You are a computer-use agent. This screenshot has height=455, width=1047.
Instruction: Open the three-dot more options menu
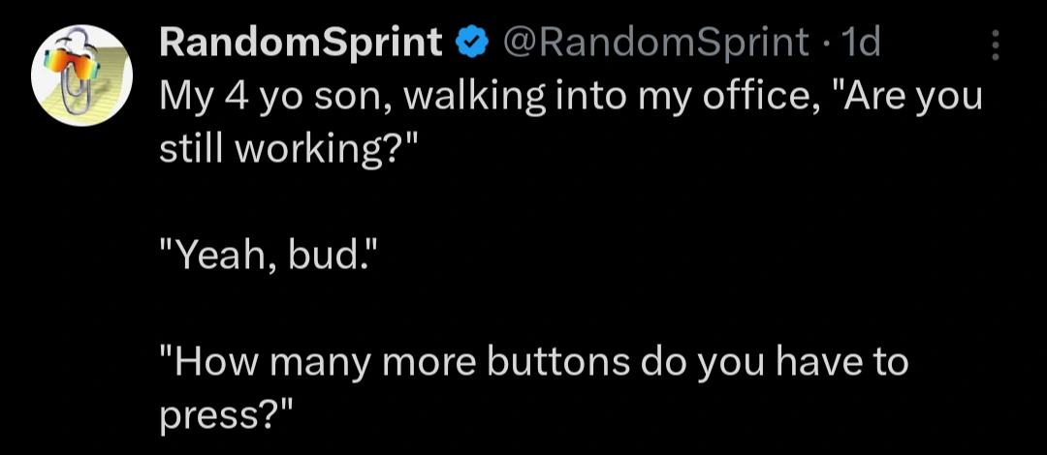(995, 45)
